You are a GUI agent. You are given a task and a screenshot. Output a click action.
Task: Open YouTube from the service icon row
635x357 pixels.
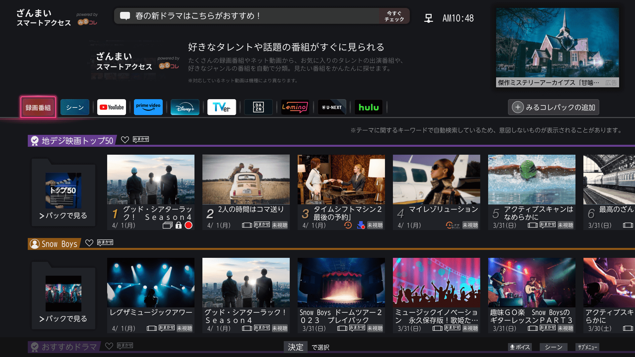click(x=111, y=107)
